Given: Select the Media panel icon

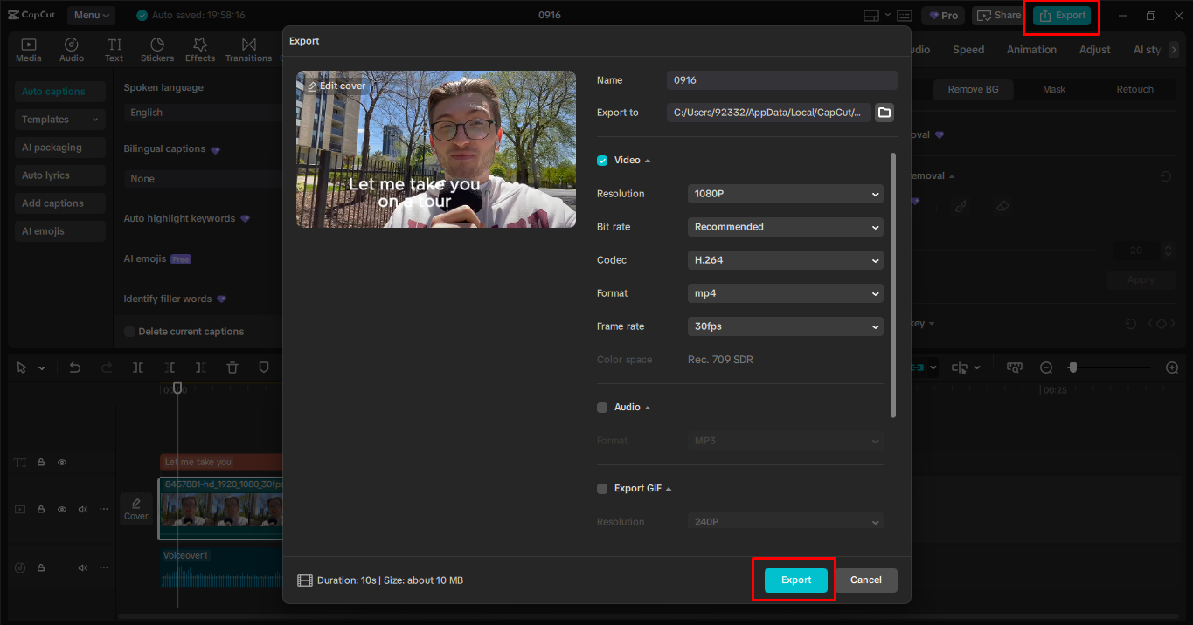Looking at the screenshot, I should point(28,49).
